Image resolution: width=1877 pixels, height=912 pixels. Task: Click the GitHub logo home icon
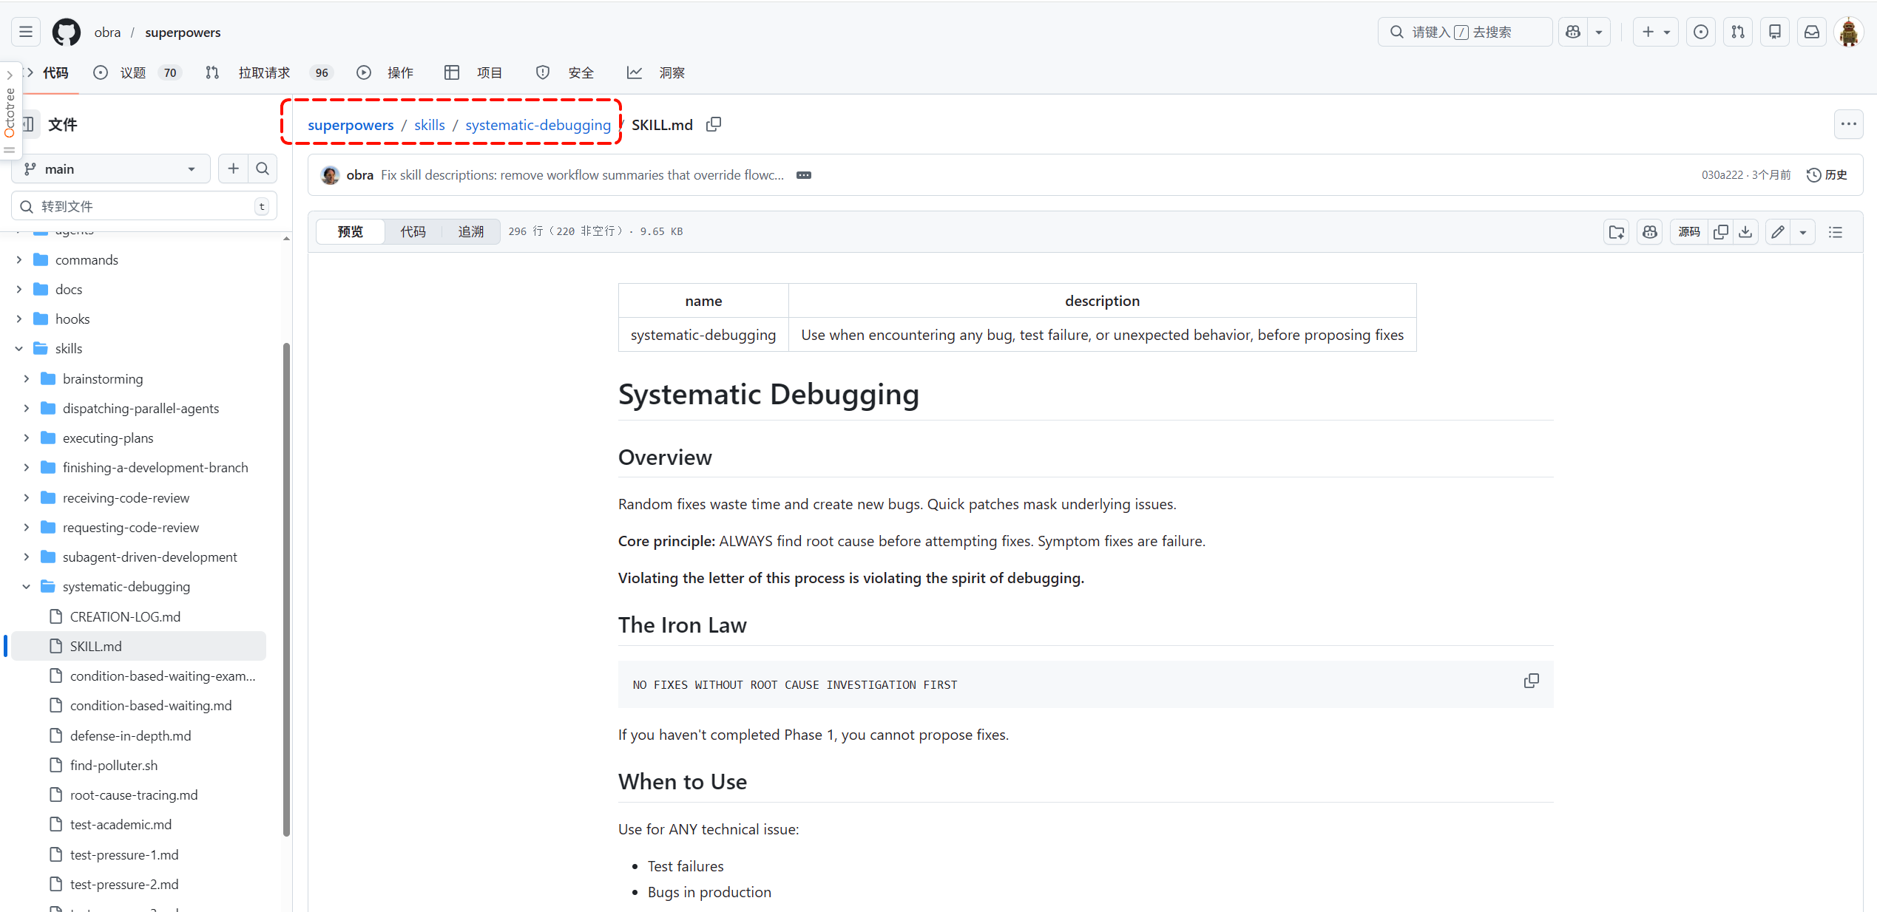tap(66, 32)
